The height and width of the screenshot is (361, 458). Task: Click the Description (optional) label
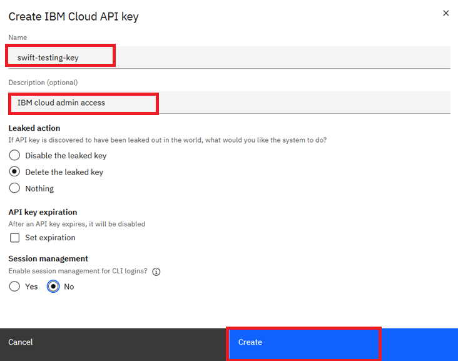(43, 83)
